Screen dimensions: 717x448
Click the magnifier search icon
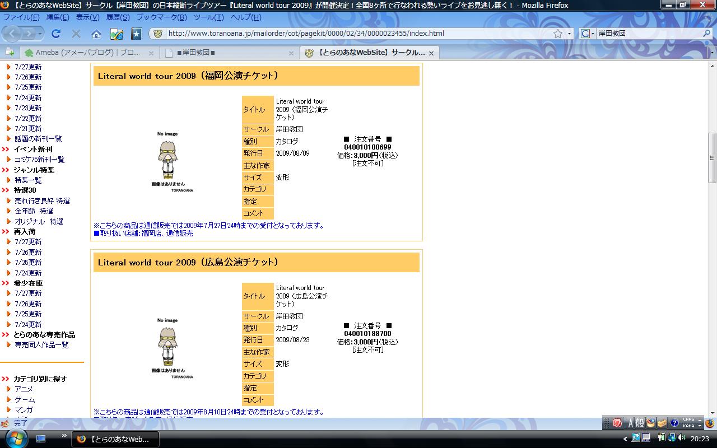[x=707, y=34]
